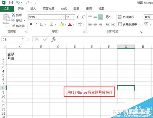
Task: Increase font size icon
Action: coord(78,17)
